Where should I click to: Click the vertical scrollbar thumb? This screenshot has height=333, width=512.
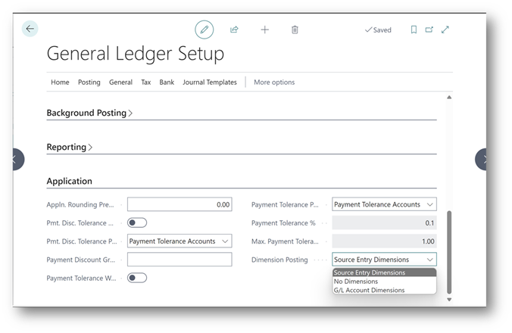pos(449,252)
